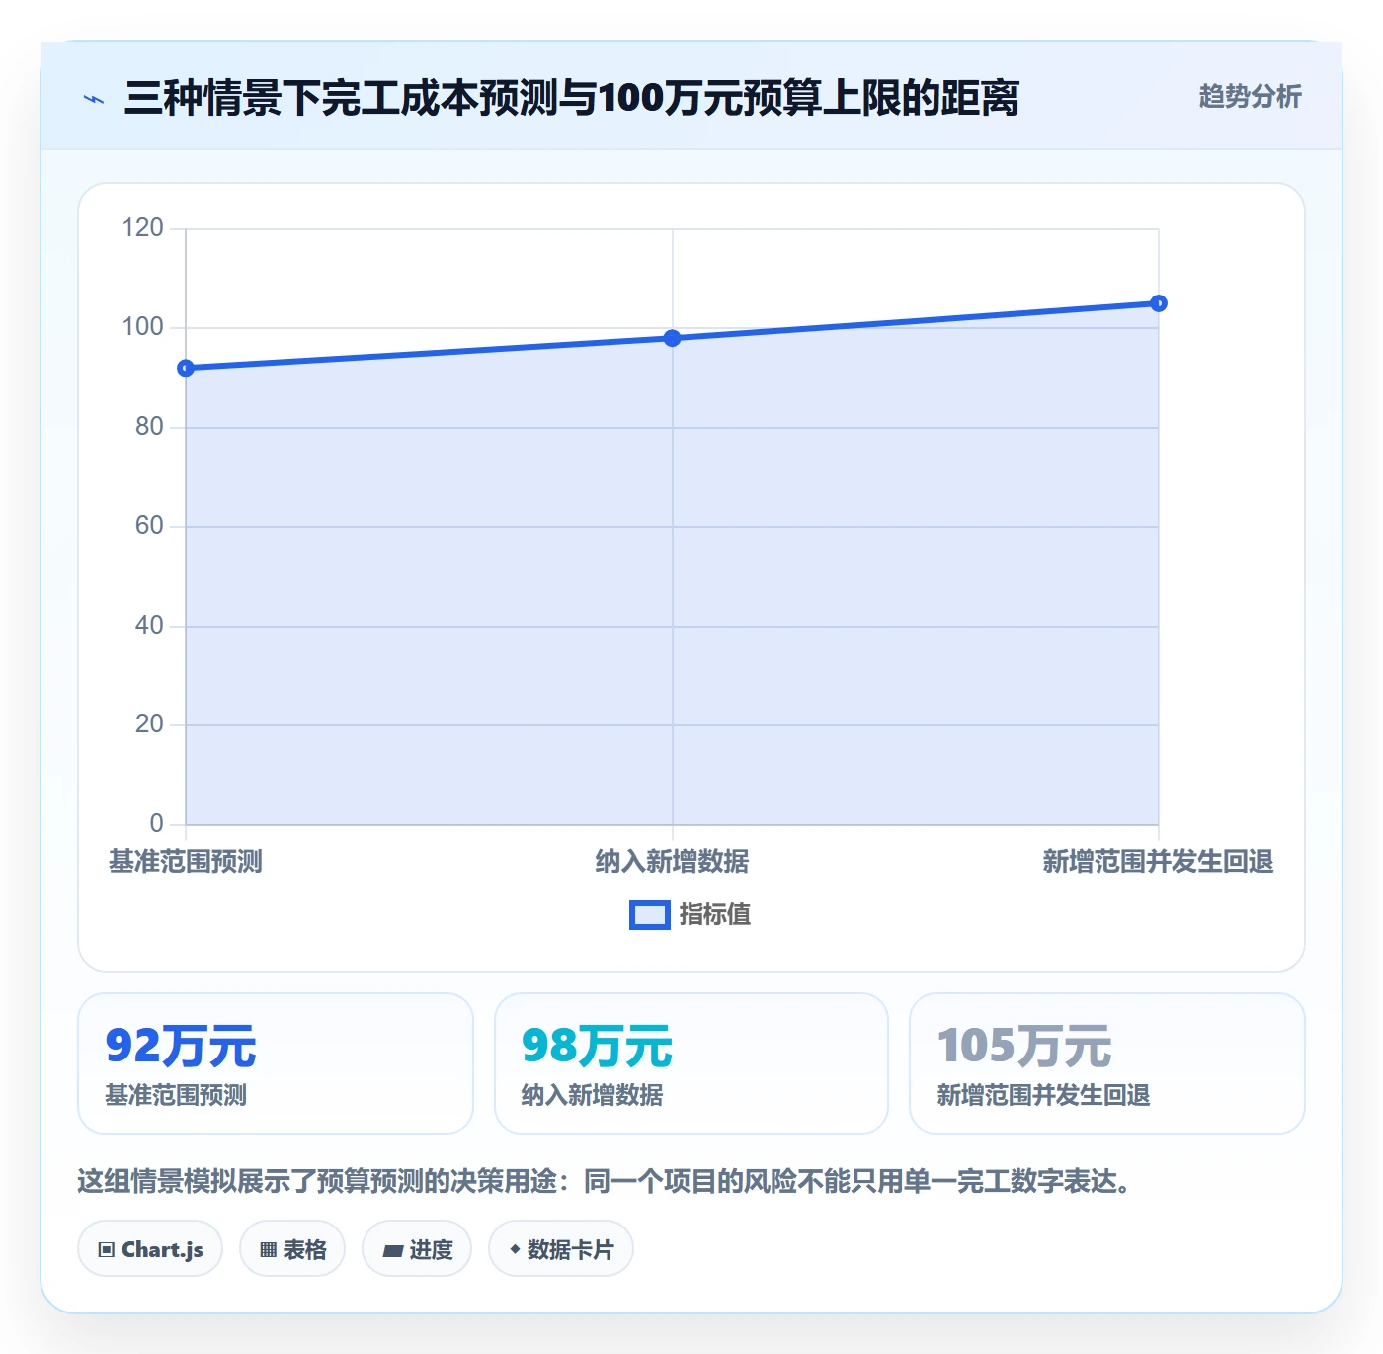Click the x-axis label 基准范围预测

tap(186, 862)
